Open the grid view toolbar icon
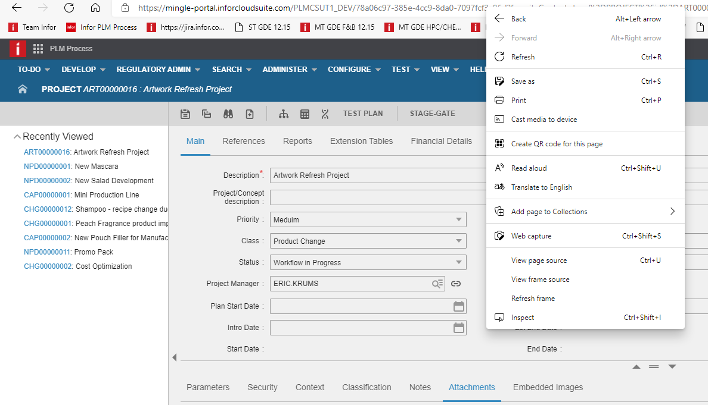The width and height of the screenshot is (708, 405). click(305, 113)
